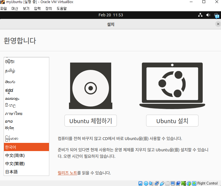Screen dimensions: 221x186
Task: Select ภาษาไทย in the language list
Action: (26, 114)
